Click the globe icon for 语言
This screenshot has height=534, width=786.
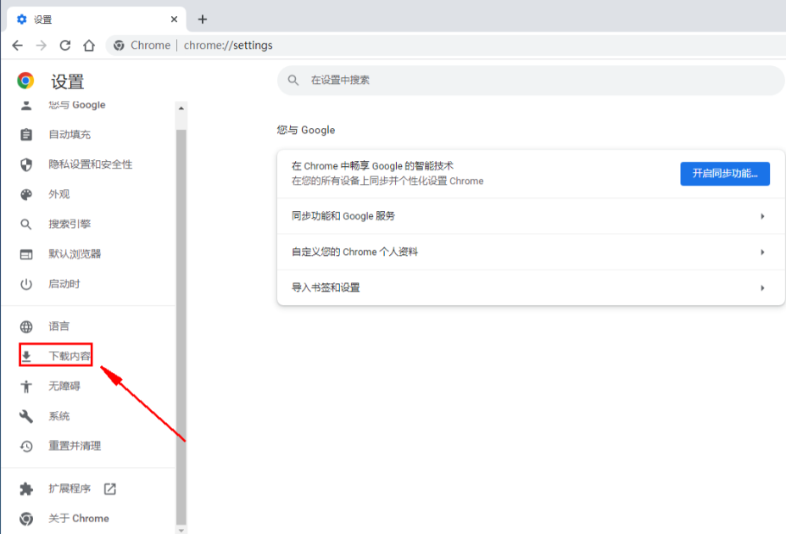(x=26, y=326)
